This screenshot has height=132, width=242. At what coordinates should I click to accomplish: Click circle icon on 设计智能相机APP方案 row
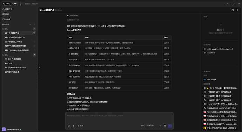coord(34,42)
